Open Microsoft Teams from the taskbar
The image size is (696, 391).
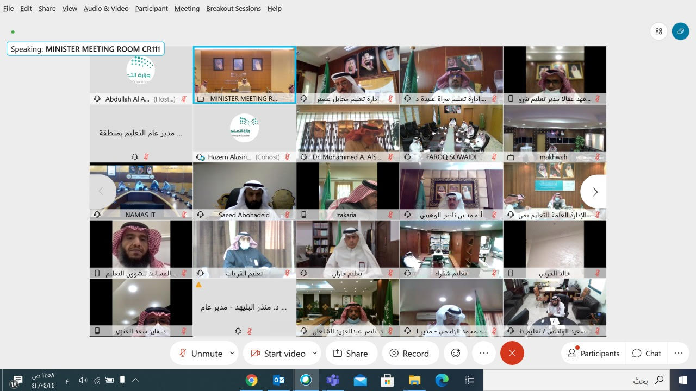click(332, 380)
